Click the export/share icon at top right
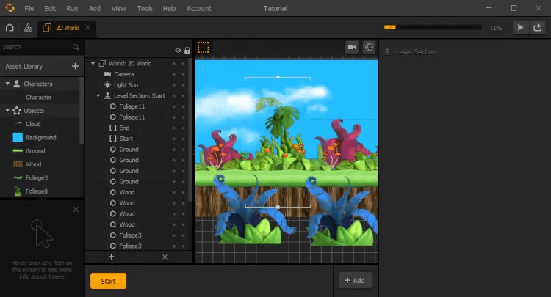551x297 pixels. pos(539,28)
